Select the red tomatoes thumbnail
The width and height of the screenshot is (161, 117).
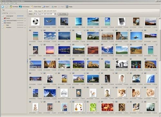click(x=107, y=107)
